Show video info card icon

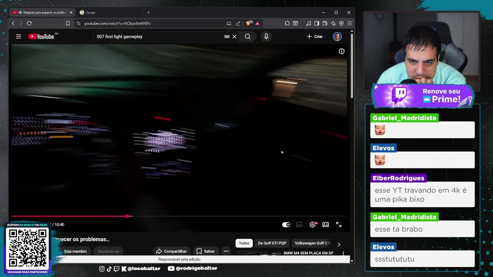pos(342,51)
